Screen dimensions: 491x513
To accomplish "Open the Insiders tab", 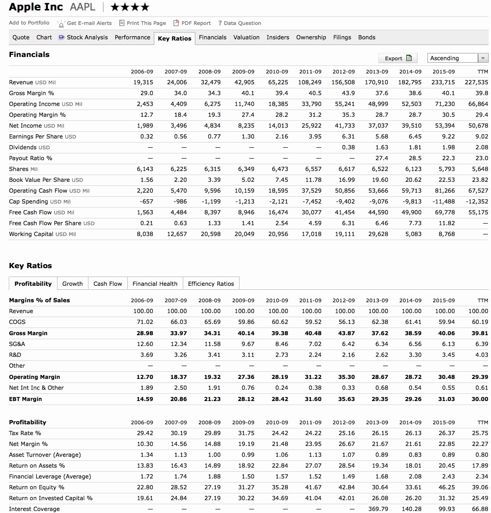I will point(278,37).
